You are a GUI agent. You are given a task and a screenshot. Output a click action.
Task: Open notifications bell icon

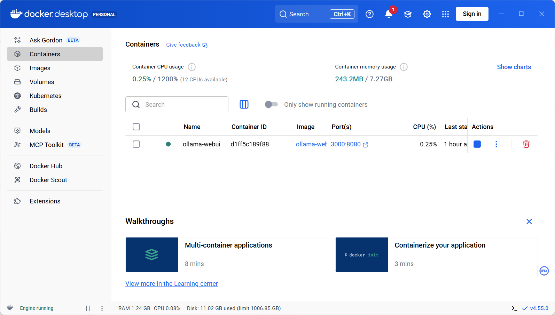(389, 14)
